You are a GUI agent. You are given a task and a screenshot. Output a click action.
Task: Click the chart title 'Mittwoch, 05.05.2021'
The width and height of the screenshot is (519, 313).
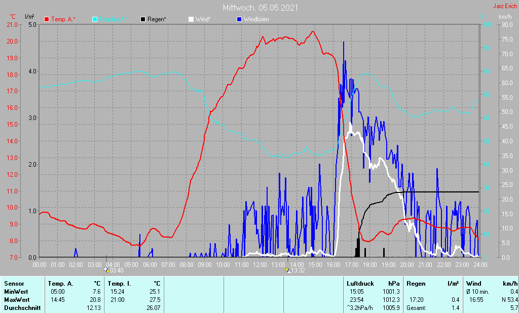pyautogui.click(x=260, y=8)
